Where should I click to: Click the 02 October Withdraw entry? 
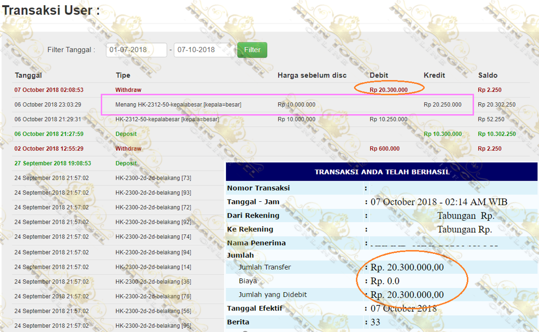[x=128, y=149]
